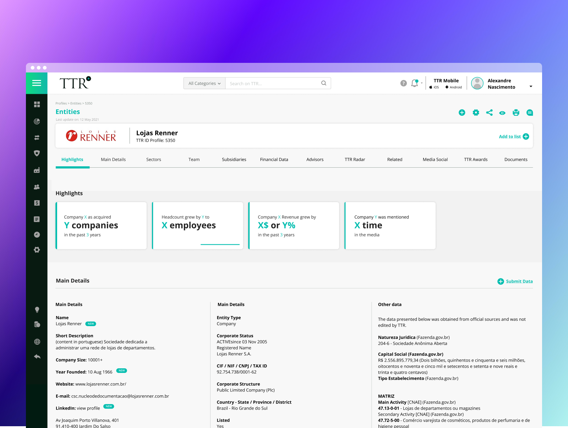Open the notifications dropdown arrow
The image size is (568, 428).
click(x=422, y=83)
